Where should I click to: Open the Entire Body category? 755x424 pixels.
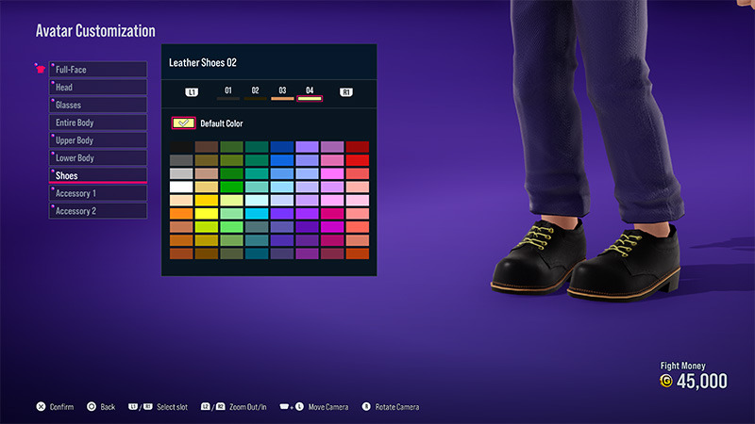tap(98, 122)
